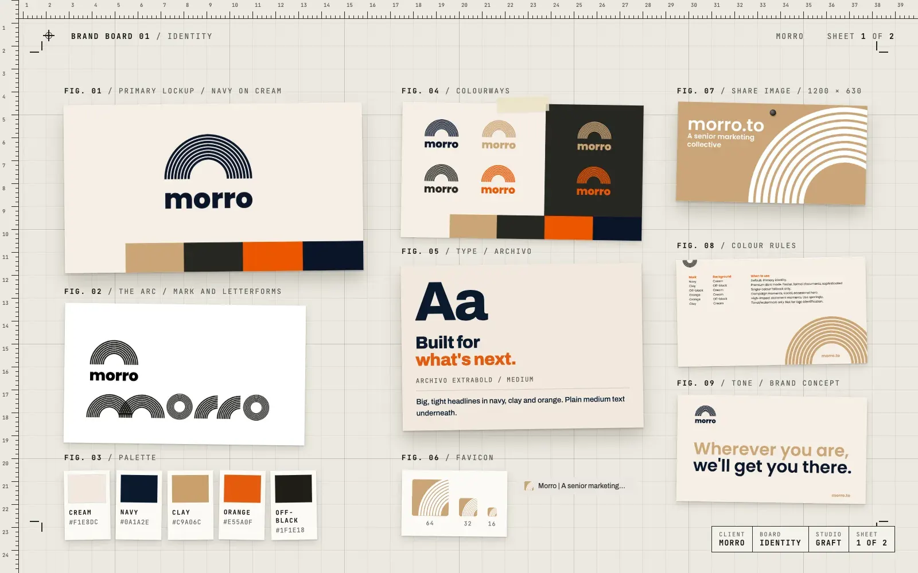
Task: Click the 'Archivo Extrabold / Medium' label
Action: [x=474, y=380]
